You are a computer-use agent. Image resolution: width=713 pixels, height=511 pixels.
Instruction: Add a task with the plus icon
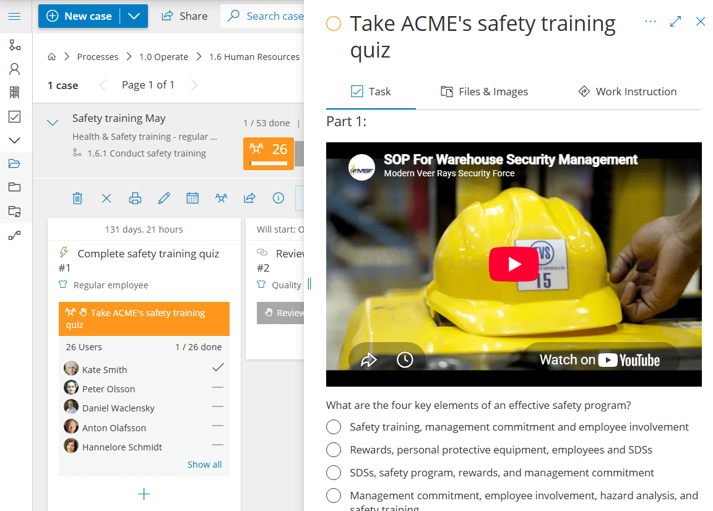click(144, 494)
